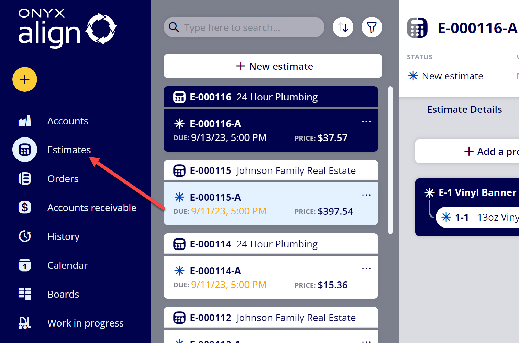Go to the Estimates section
The image size is (519, 343).
click(69, 150)
